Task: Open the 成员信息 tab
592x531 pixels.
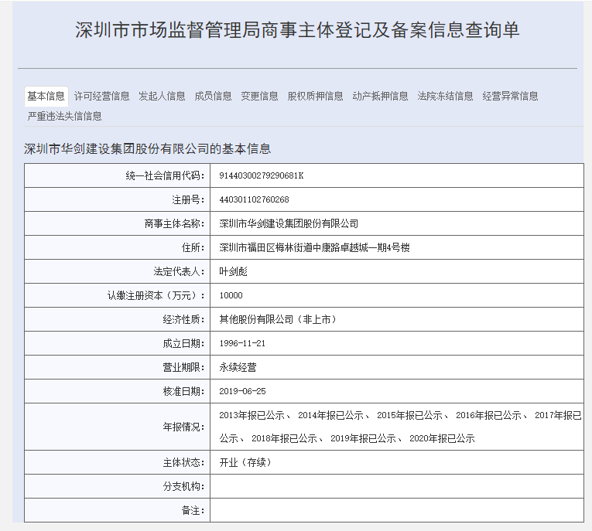Action: (x=213, y=96)
